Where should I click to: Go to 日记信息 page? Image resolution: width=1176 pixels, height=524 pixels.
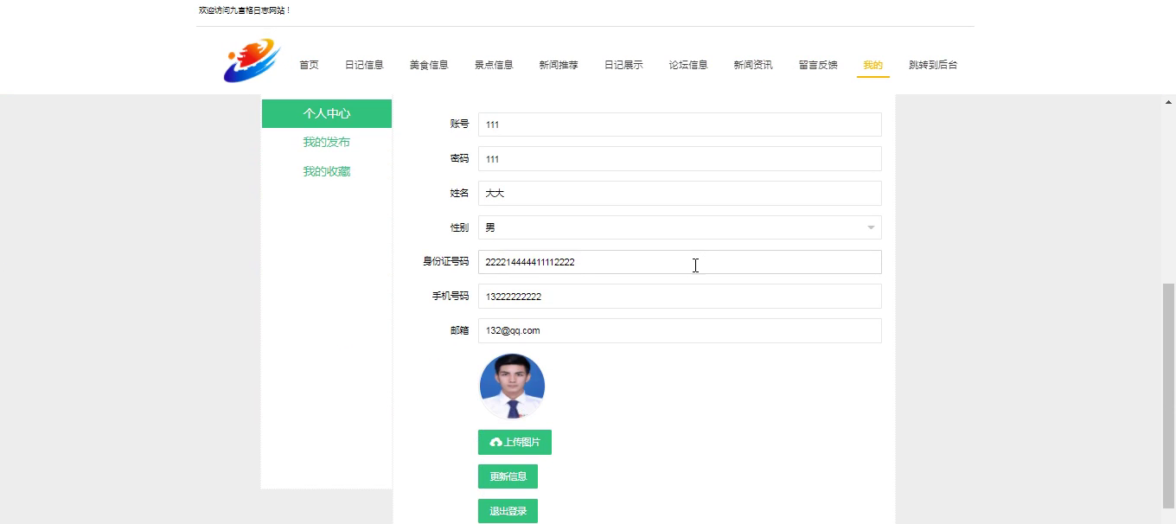coord(364,65)
